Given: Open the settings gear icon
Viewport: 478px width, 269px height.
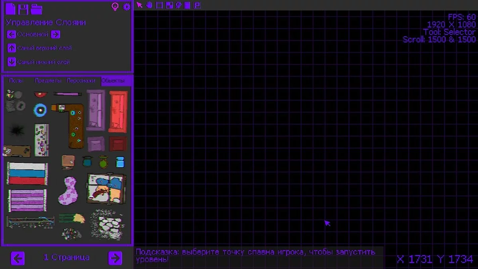Looking at the screenshot, I should click(x=127, y=7).
